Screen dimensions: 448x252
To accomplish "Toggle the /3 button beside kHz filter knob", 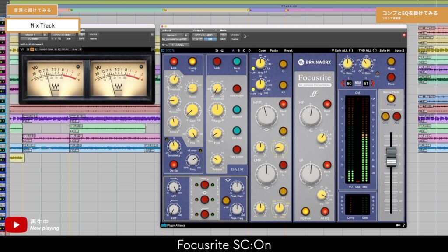I will [283, 64].
